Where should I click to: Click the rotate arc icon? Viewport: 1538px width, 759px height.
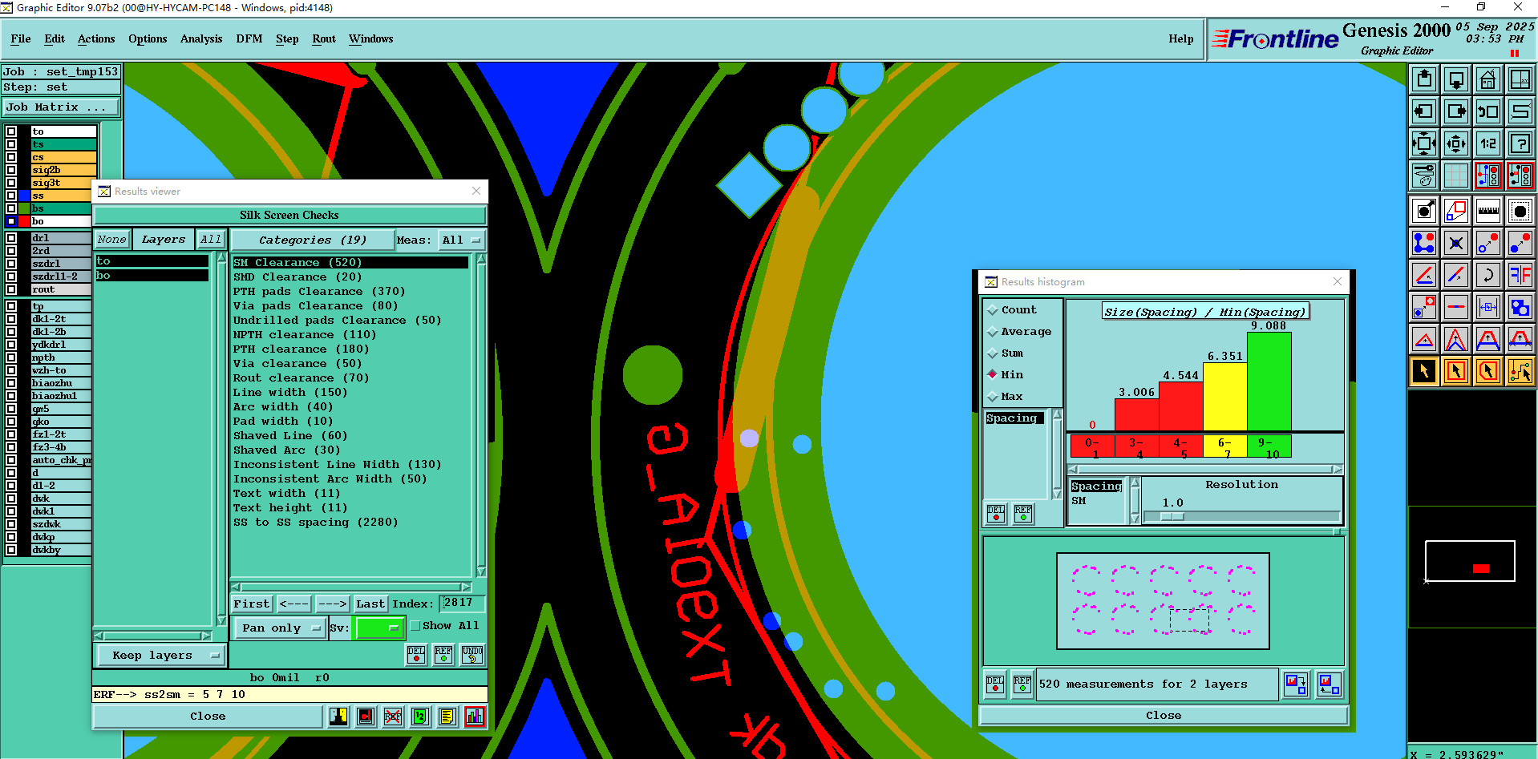(x=1488, y=275)
